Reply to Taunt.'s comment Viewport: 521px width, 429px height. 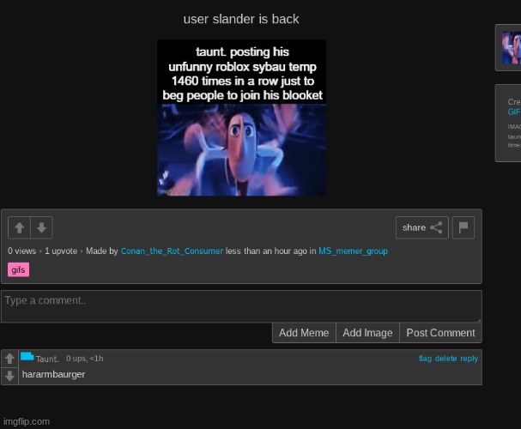(469, 359)
